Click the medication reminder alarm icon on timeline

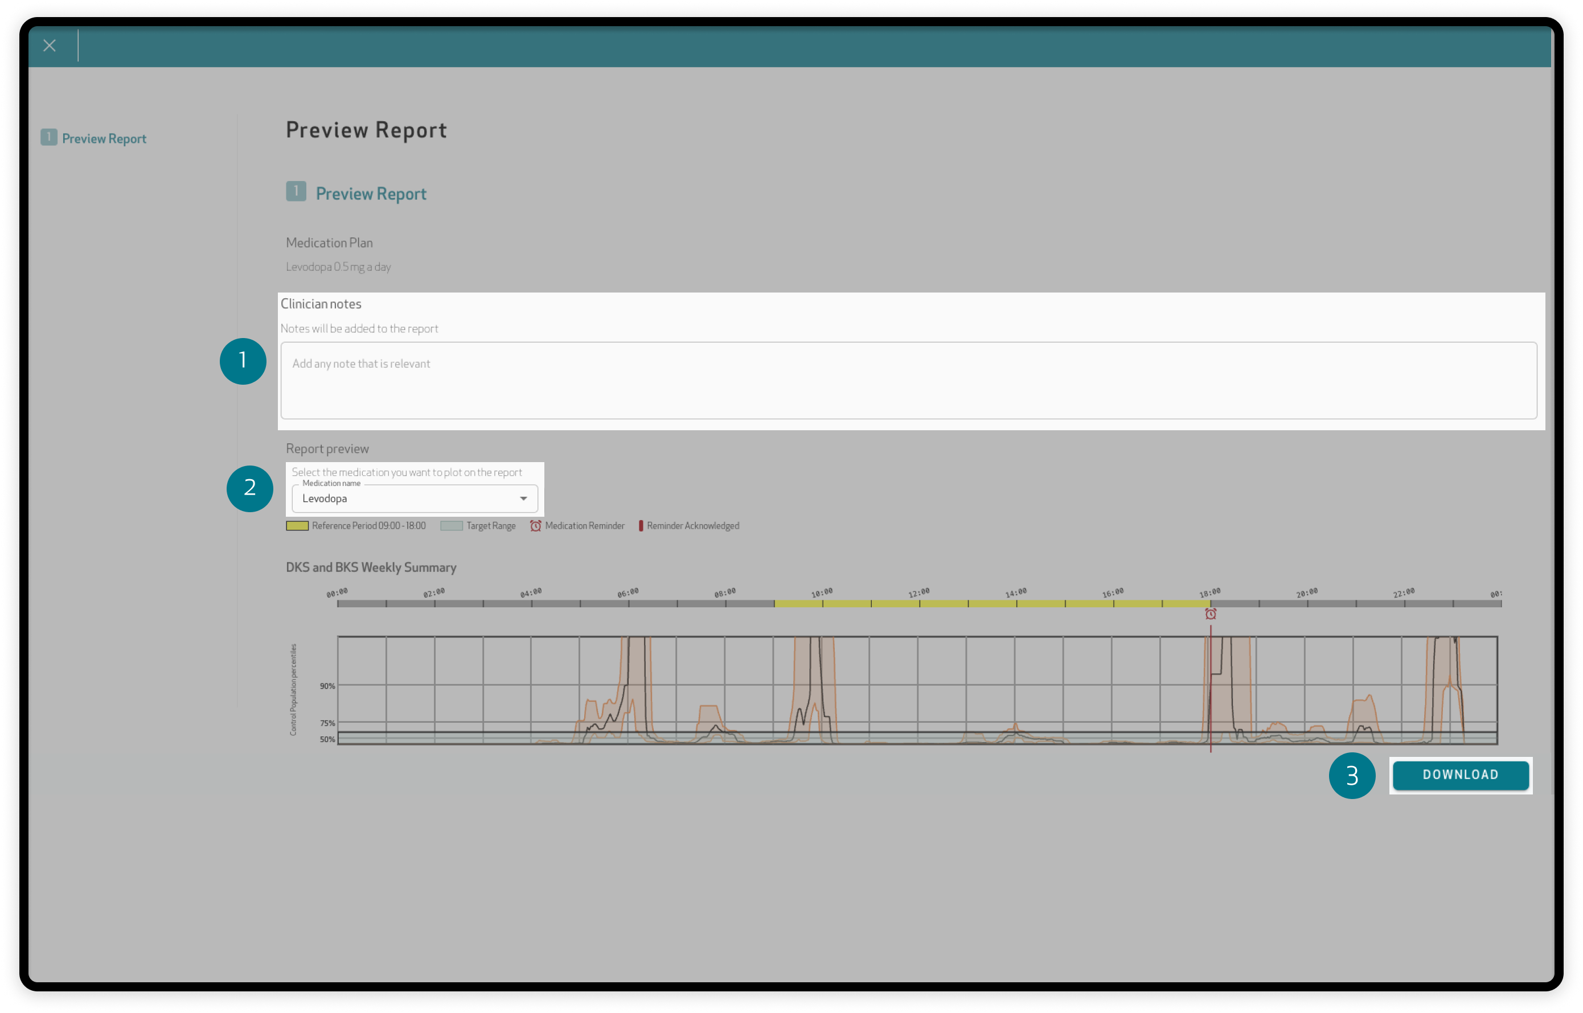[1211, 613]
